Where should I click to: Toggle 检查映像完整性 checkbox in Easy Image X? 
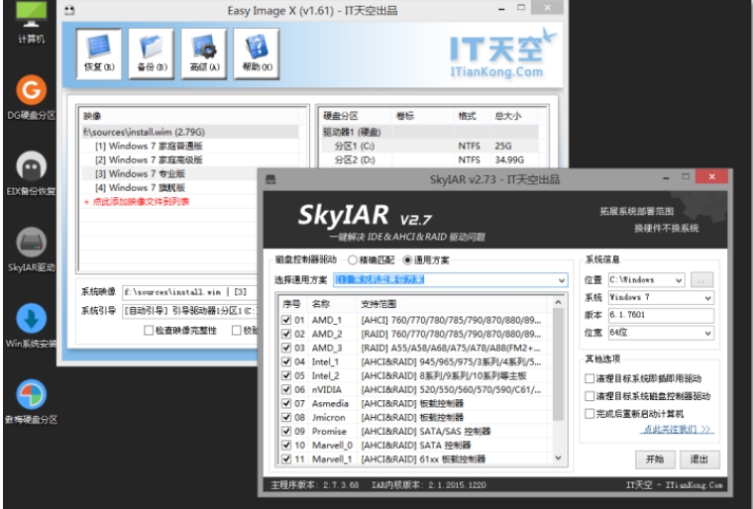click(149, 331)
